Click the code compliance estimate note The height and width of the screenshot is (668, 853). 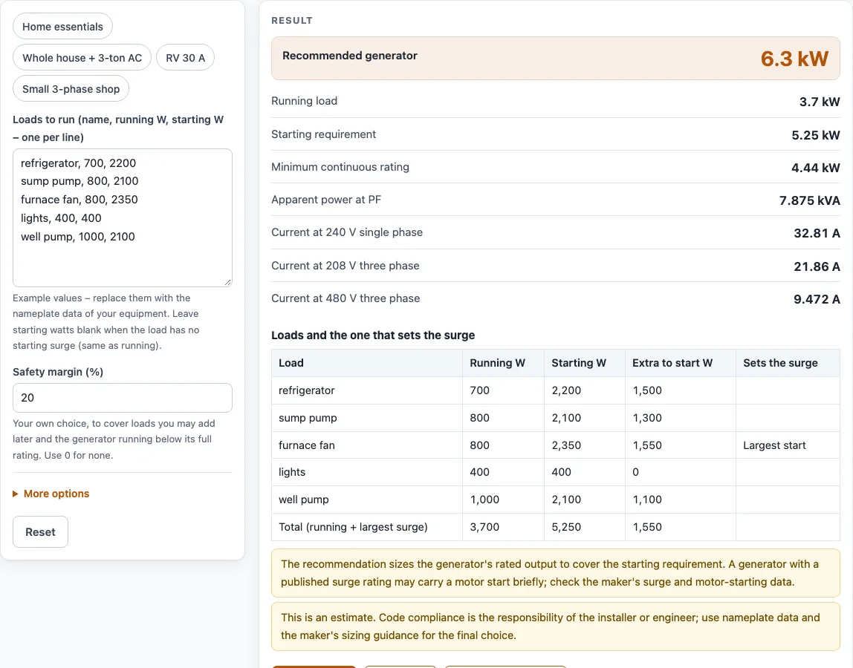click(x=556, y=626)
